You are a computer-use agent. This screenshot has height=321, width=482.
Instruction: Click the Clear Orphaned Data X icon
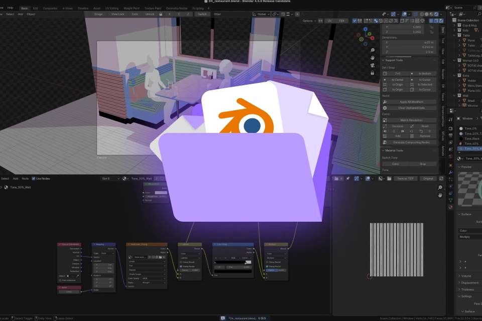(385, 108)
